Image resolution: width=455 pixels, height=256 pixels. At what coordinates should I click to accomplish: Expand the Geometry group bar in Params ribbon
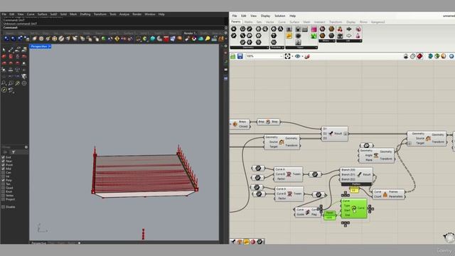250,48
